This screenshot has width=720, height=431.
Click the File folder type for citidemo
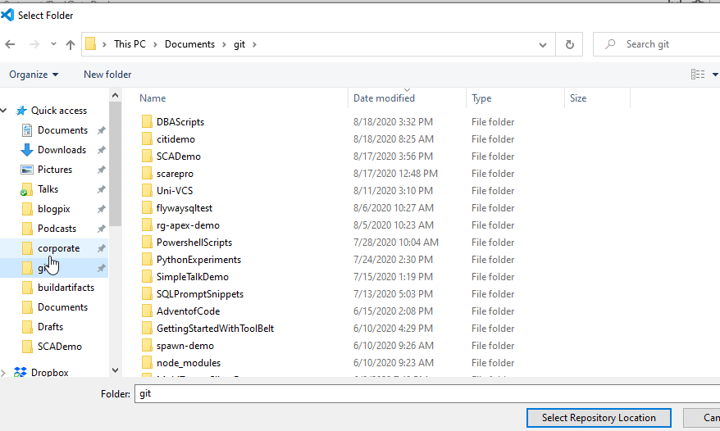tap(493, 139)
